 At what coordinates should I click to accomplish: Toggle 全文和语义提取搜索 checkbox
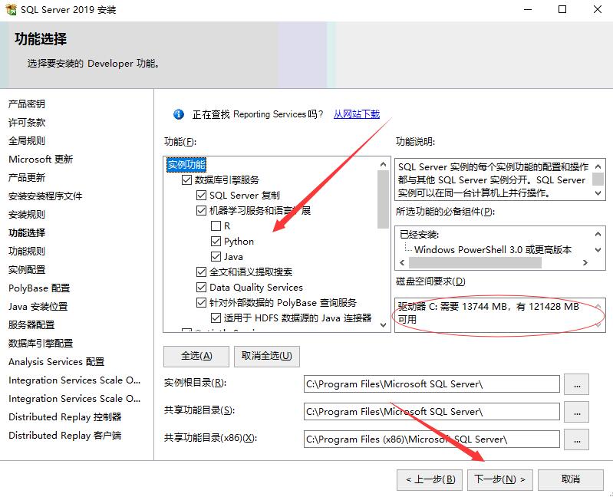tap(201, 272)
